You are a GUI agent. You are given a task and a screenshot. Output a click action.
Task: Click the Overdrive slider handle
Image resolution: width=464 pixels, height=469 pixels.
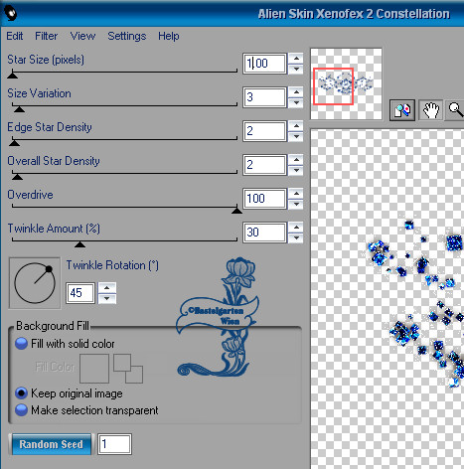pos(236,210)
